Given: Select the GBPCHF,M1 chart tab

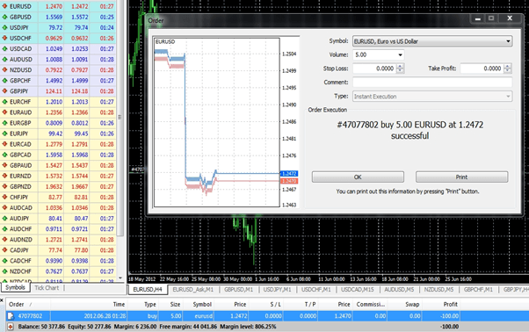Looking at the screenshot, I should tap(478, 290).
